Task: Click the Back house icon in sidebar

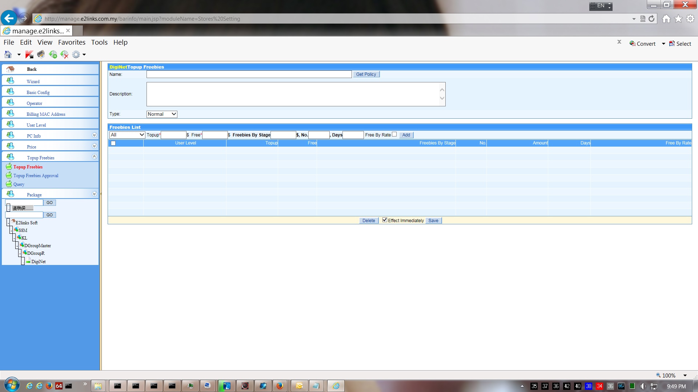Action: pyautogui.click(x=11, y=69)
